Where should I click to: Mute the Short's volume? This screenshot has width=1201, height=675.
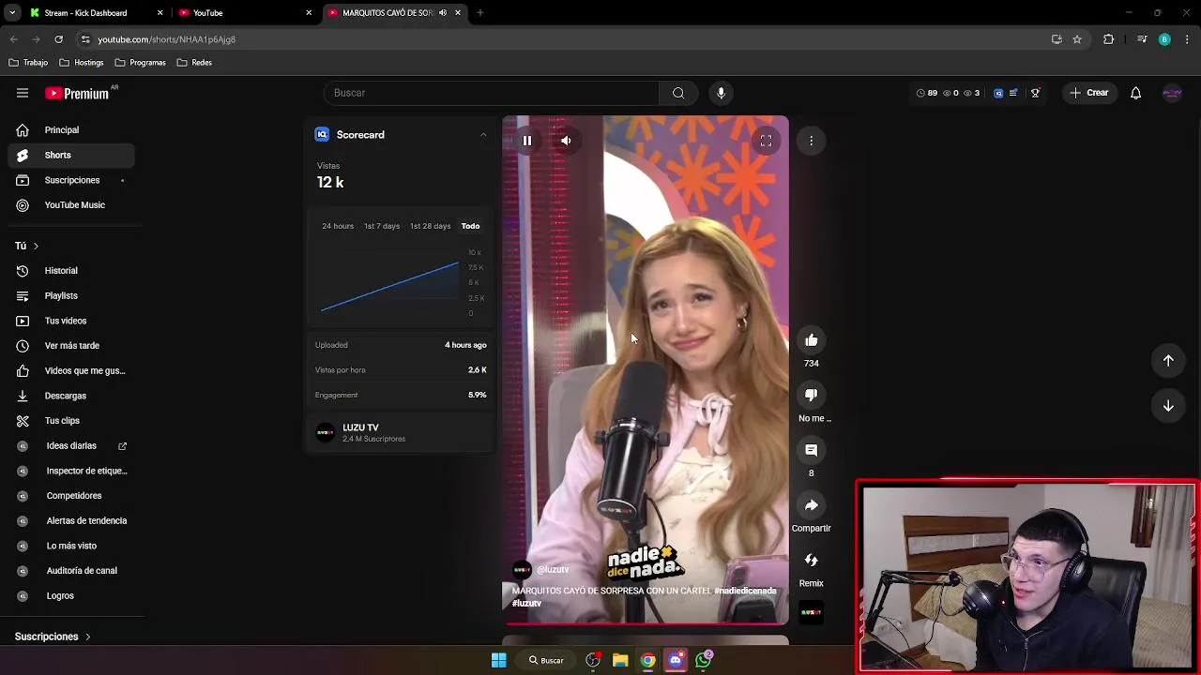pyautogui.click(x=566, y=141)
